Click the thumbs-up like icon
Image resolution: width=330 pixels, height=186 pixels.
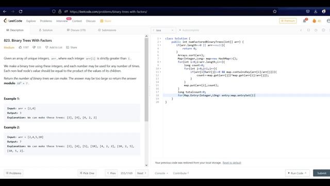pos(21,47)
